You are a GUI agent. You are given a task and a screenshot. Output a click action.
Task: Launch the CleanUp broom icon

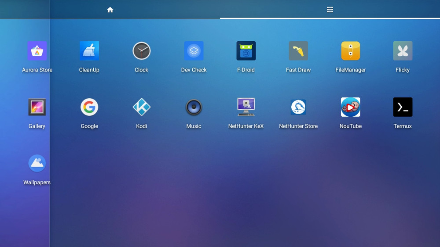click(89, 50)
